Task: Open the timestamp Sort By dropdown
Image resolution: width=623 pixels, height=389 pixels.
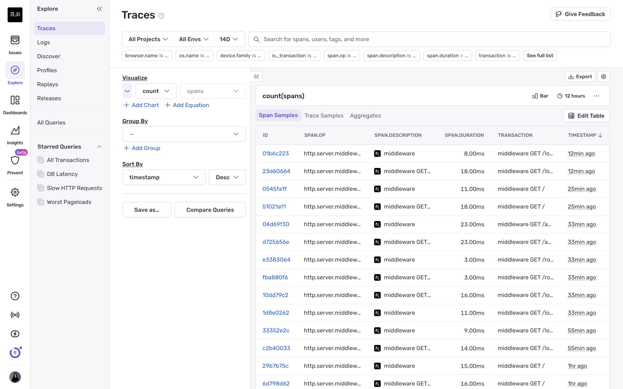Action: tap(164, 177)
